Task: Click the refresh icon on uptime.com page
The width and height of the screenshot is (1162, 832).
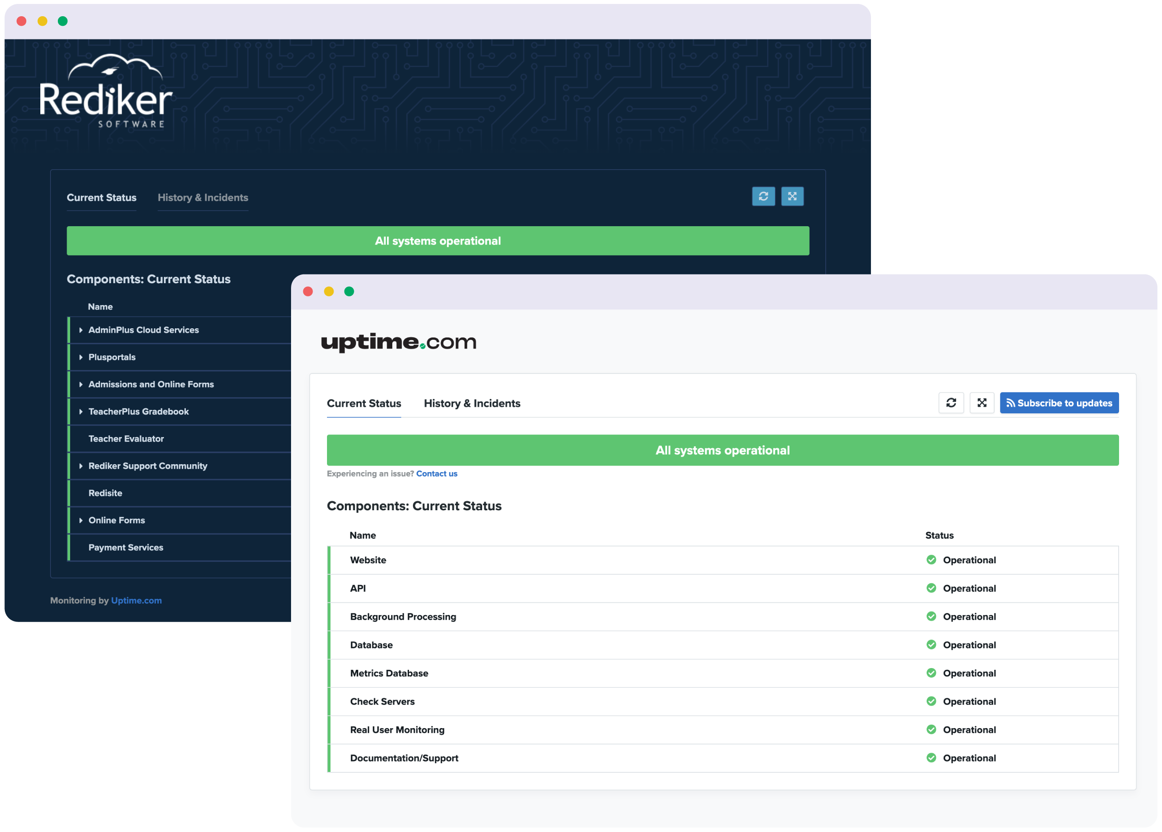Action: click(951, 403)
